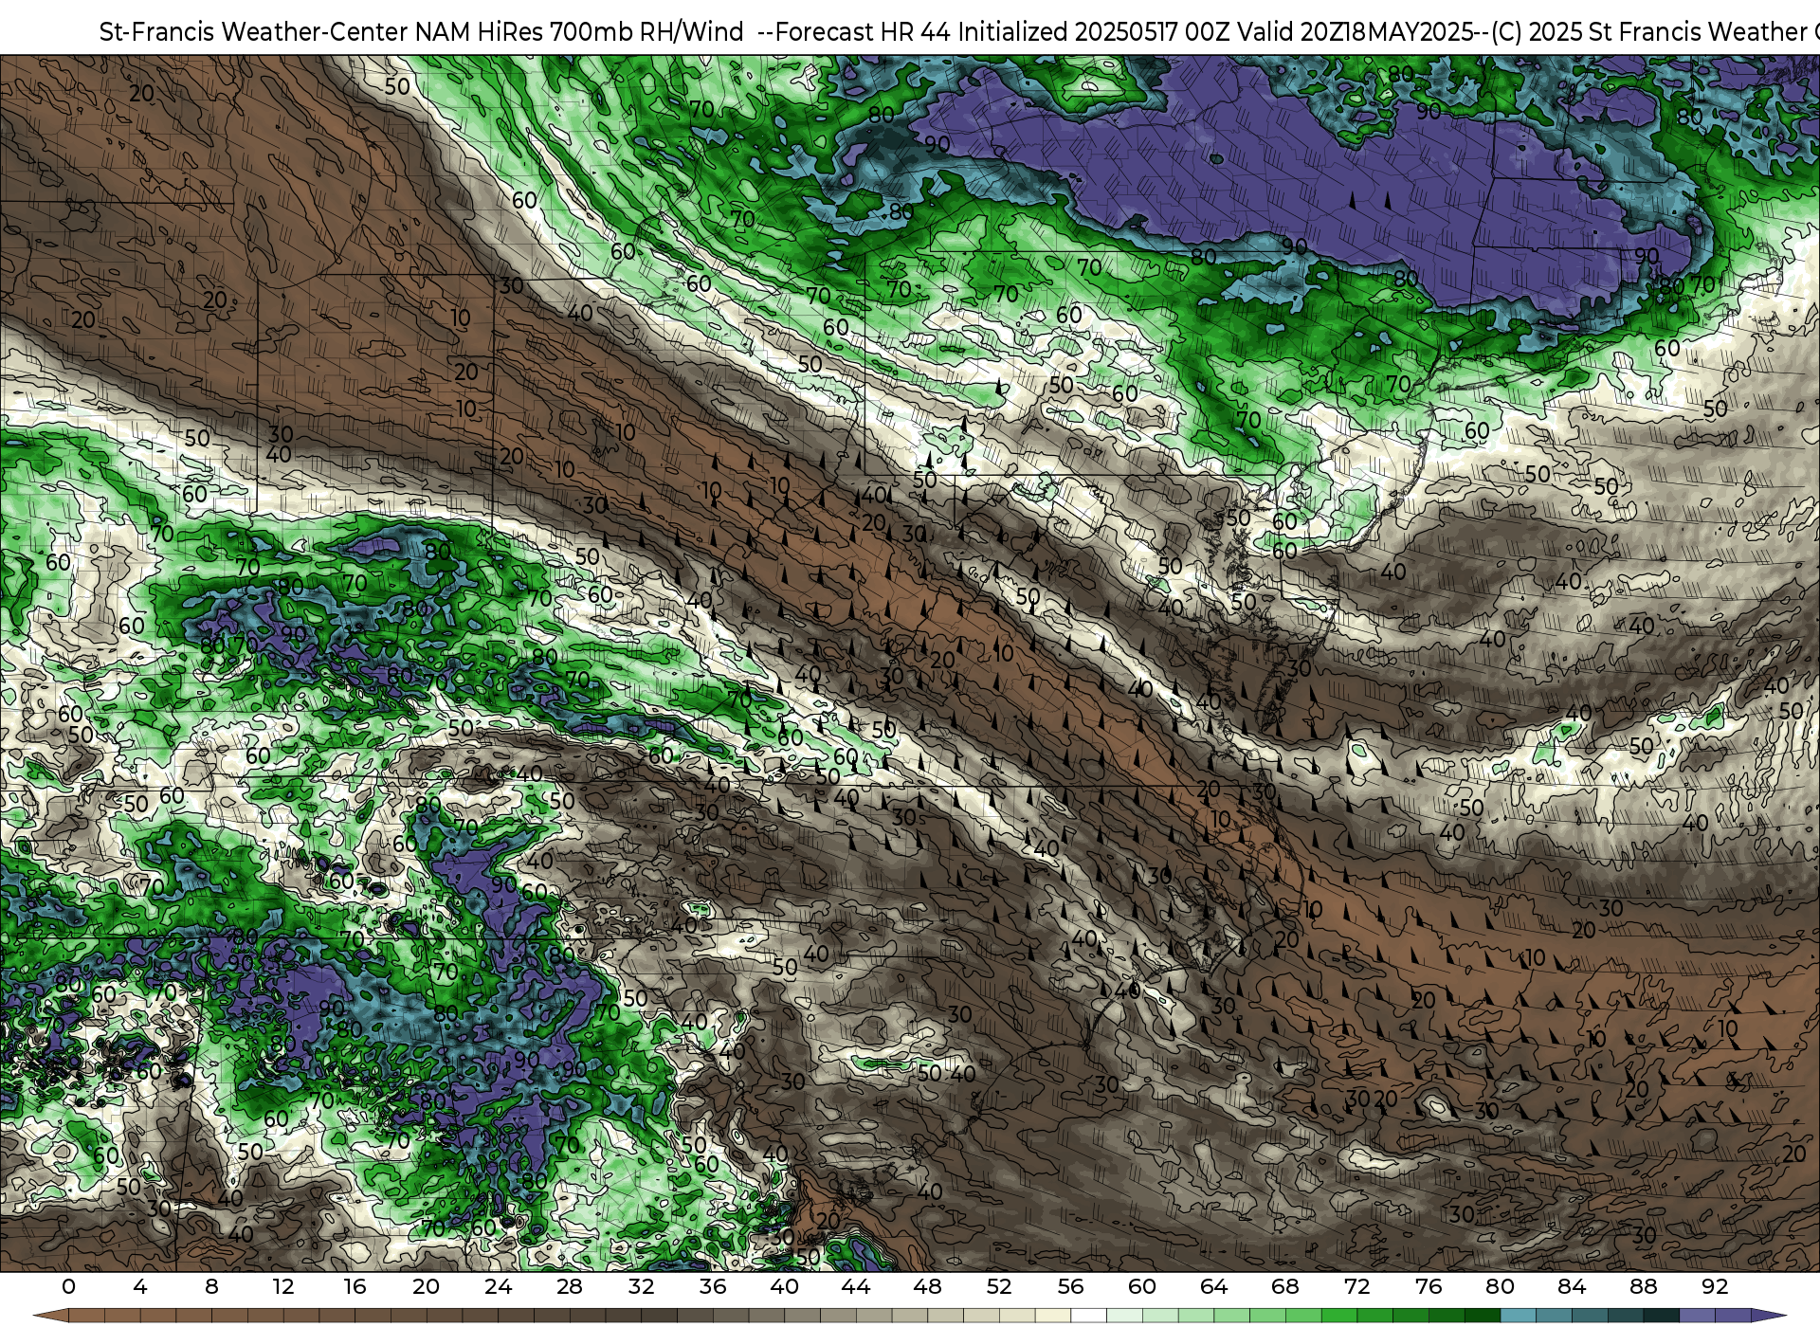Click the color scale label "0"

(x=68, y=1286)
